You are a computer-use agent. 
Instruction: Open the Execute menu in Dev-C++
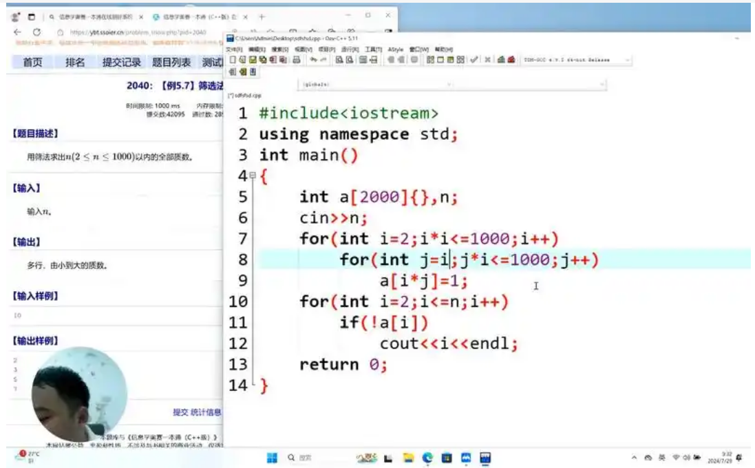(x=350, y=49)
